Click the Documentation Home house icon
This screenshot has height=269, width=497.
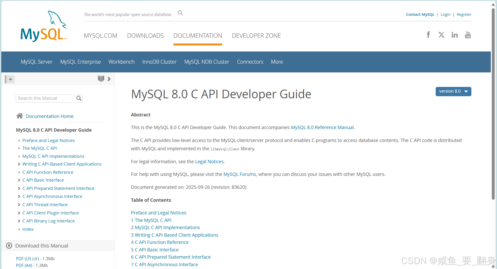20,116
